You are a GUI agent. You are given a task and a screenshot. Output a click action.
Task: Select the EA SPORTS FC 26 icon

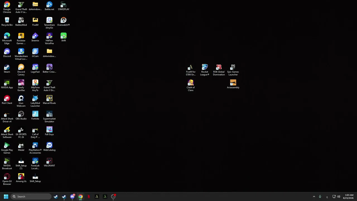[x=21, y=133]
